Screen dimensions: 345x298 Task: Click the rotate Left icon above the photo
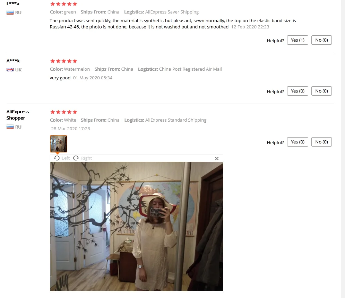[57, 158]
